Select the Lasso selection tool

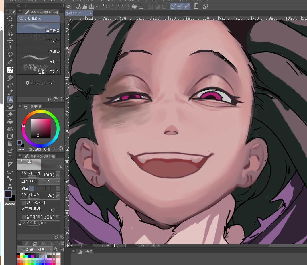10,55
